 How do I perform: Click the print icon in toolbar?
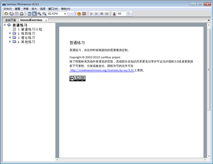pyautogui.click(x=22, y=14)
